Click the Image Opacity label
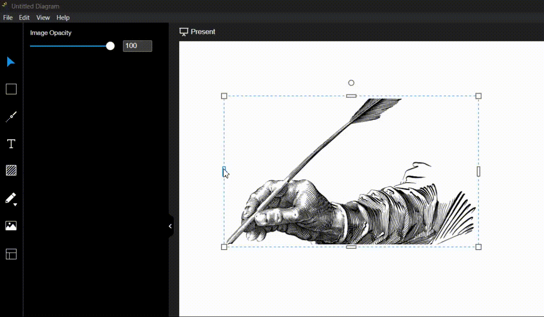The width and height of the screenshot is (544, 317). click(x=51, y=33)
